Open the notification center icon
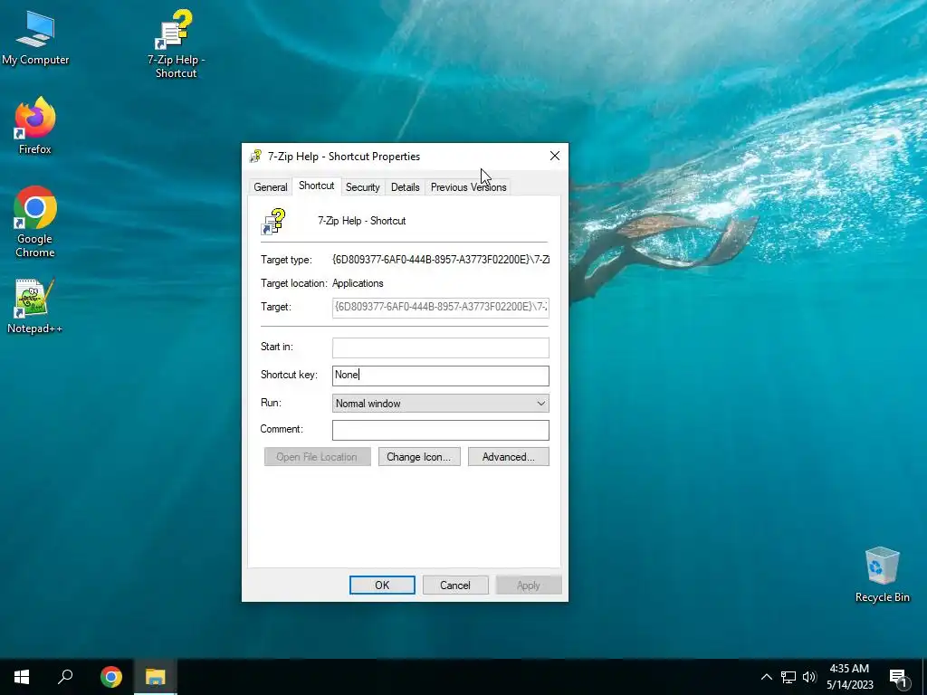The height and width of the screenshot is (695, 927). pyautogui.click(x=898, y=677)
